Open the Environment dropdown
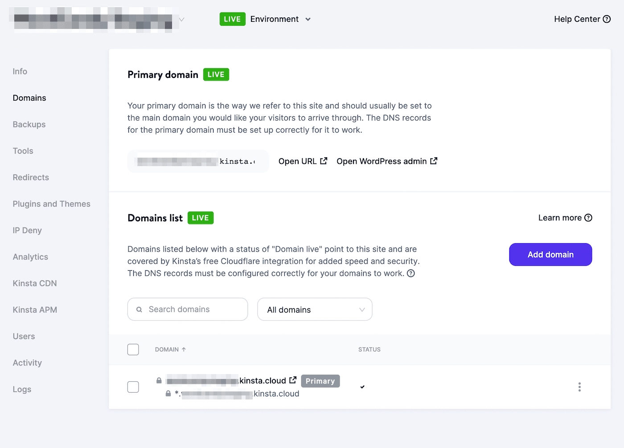The image size is (624, 448). (x=280, y=19)
